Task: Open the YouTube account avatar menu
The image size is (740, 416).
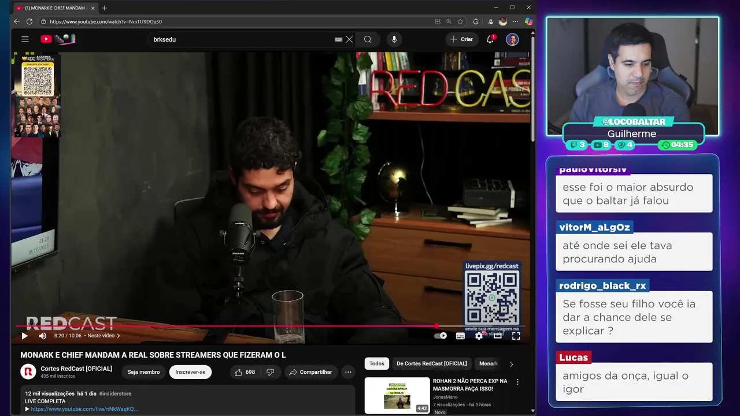Action: tap(512, 39)
